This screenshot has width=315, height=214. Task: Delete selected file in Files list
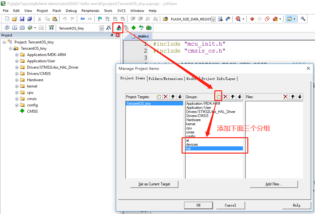[285, 97]
